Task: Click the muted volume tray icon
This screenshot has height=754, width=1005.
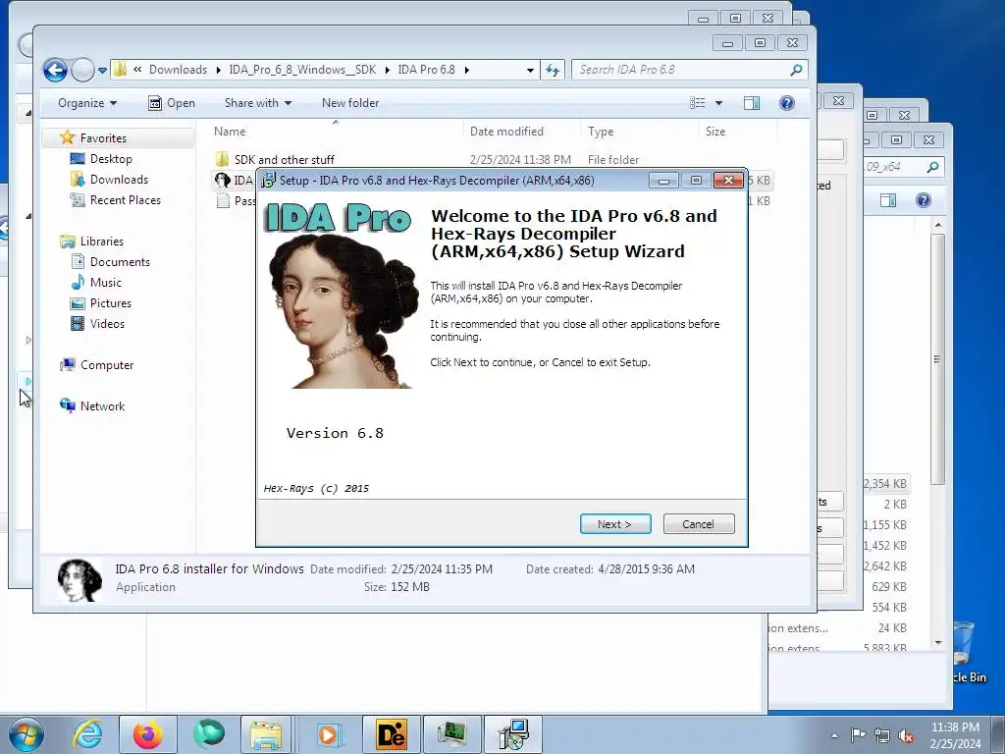Action: click(x=906, y=736)
